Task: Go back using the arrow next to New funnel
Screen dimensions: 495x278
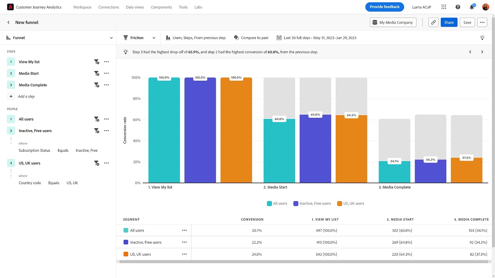Action: tap(9, 22)
